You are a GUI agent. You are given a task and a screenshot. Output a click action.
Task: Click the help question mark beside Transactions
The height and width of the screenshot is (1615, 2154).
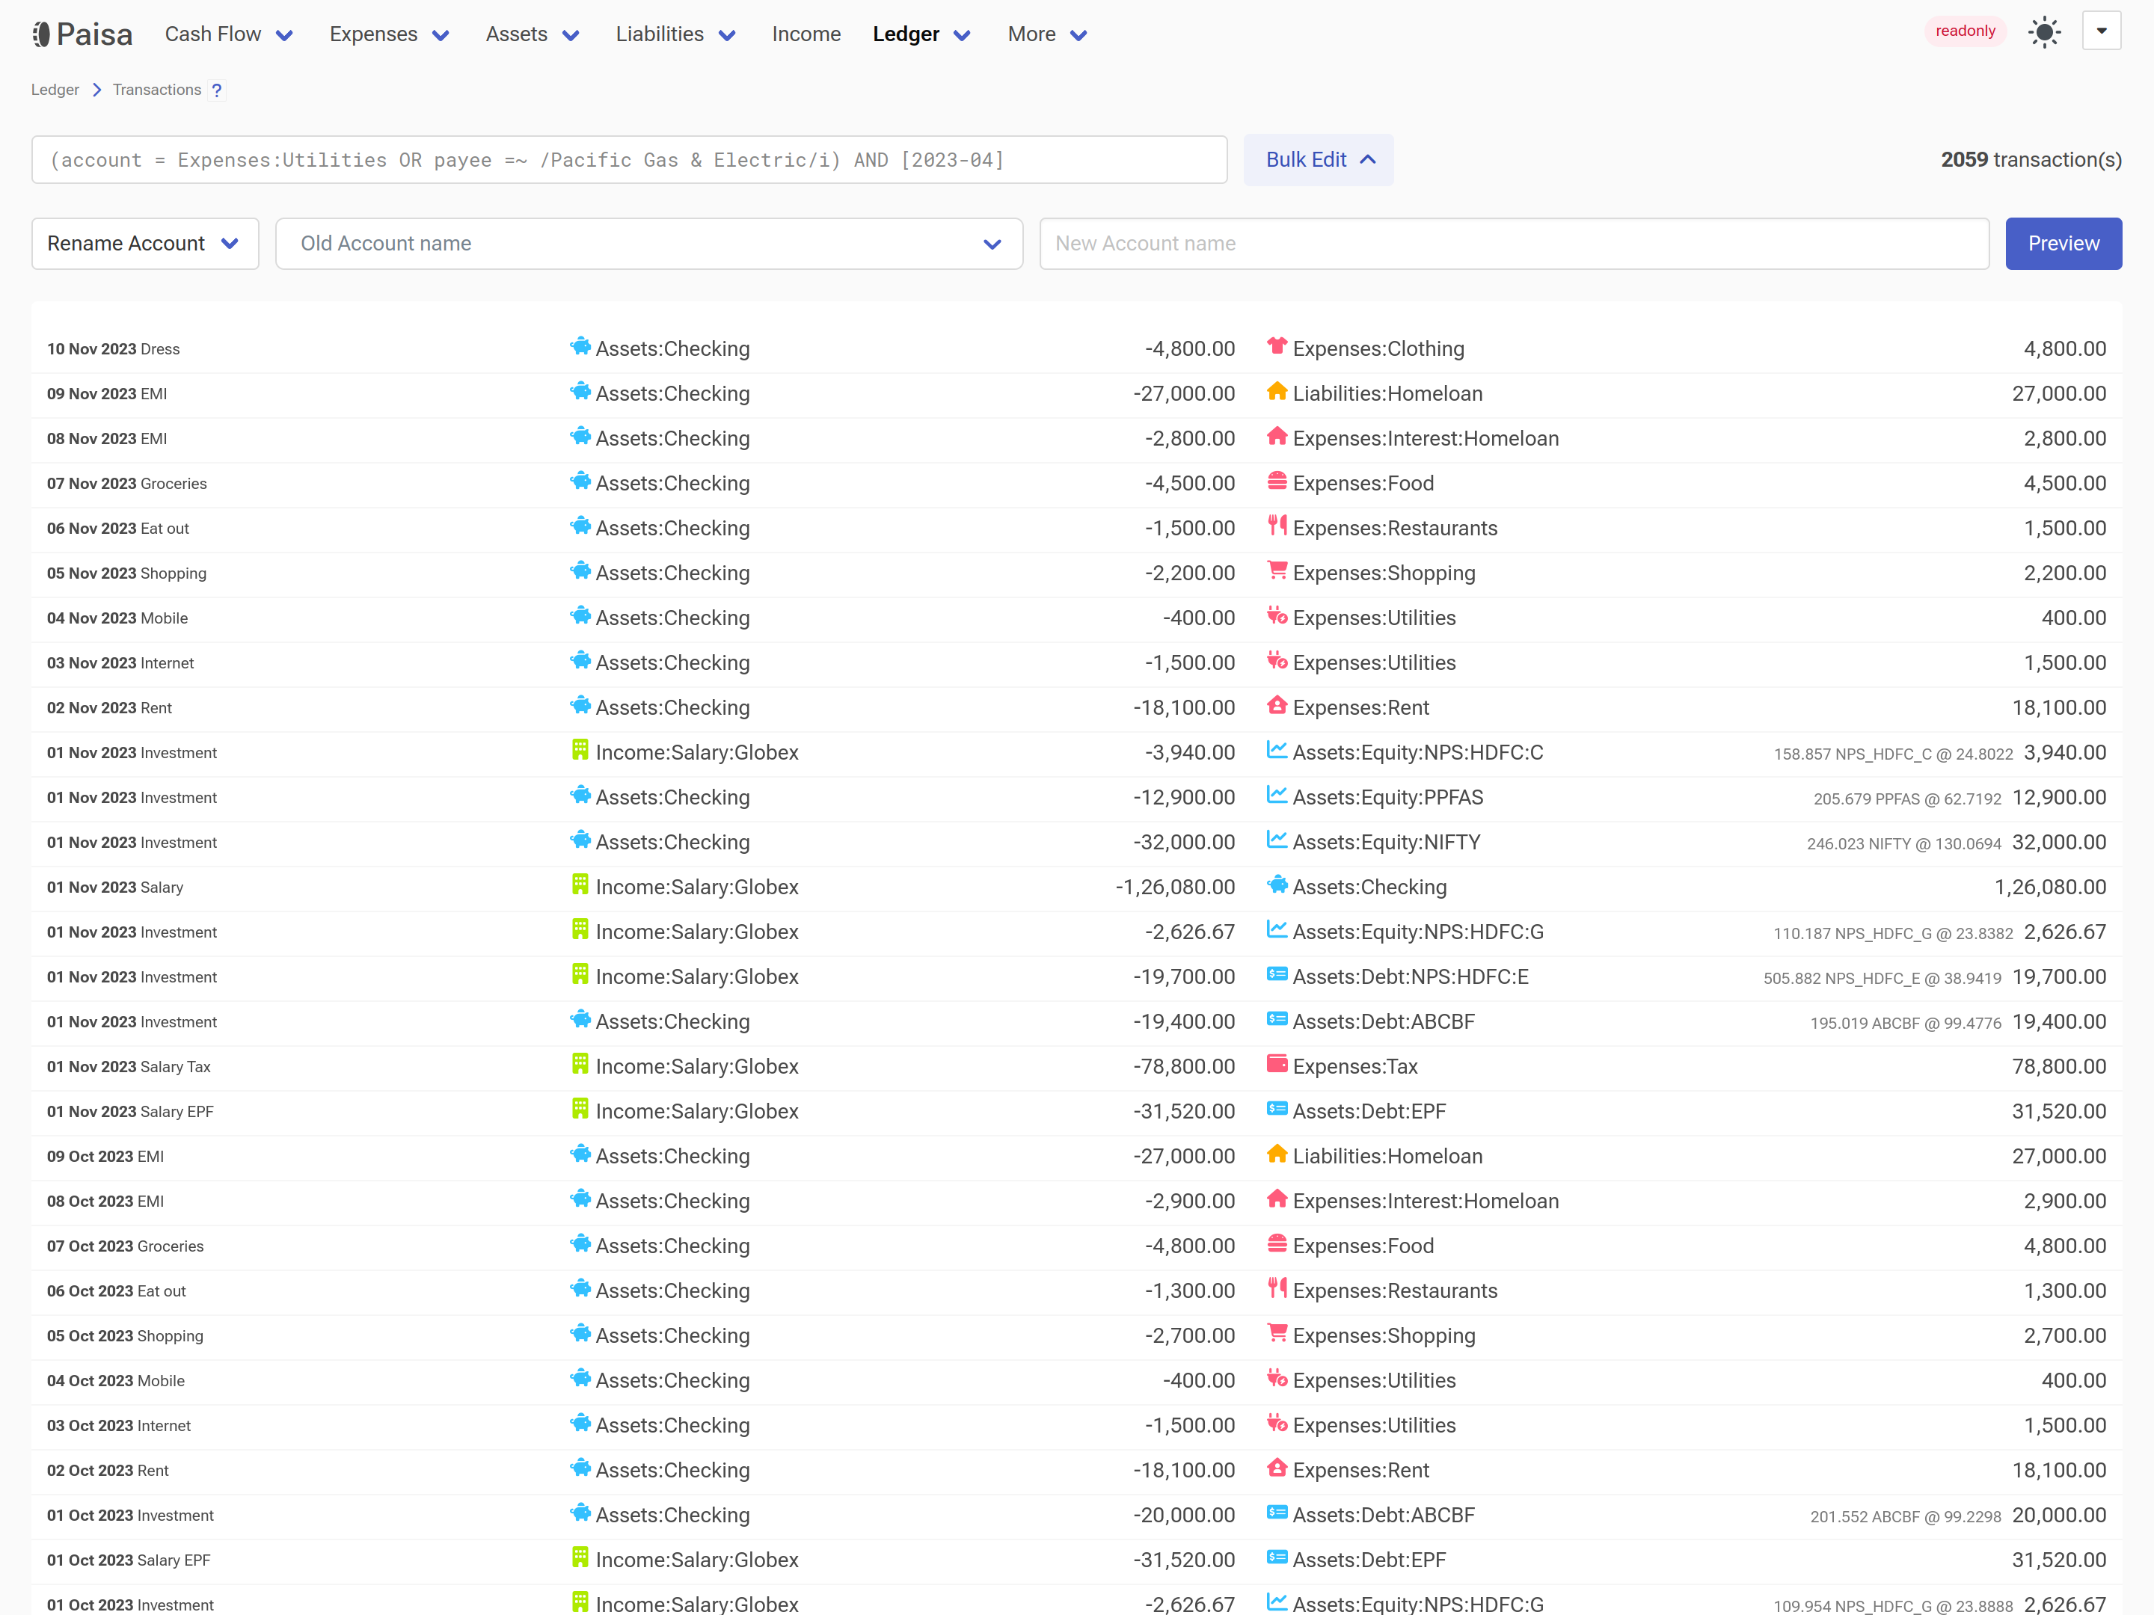(x=217, y=90)
